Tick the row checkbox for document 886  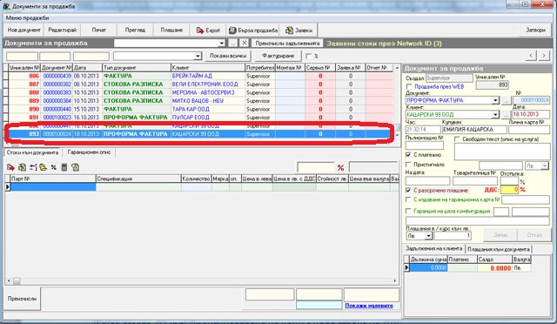(x=6, y=76)
